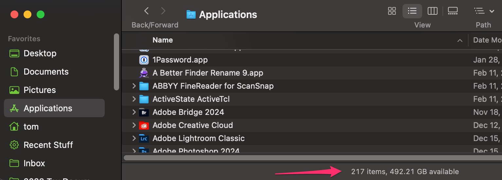Sort by the Date Modified column
Screen dimensions: 502x180
click(487, 40)
